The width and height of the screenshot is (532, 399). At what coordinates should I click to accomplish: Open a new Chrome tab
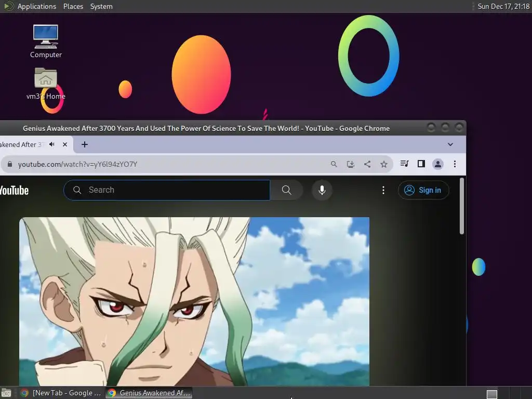(x=85, y=144)
